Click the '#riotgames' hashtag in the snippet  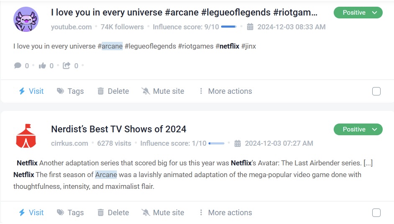click(x=196, y=46)
